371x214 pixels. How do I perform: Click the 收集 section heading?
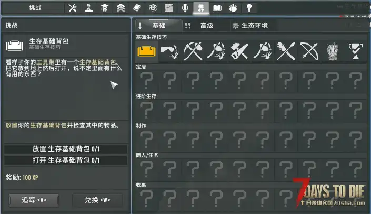tap(141, 185)
